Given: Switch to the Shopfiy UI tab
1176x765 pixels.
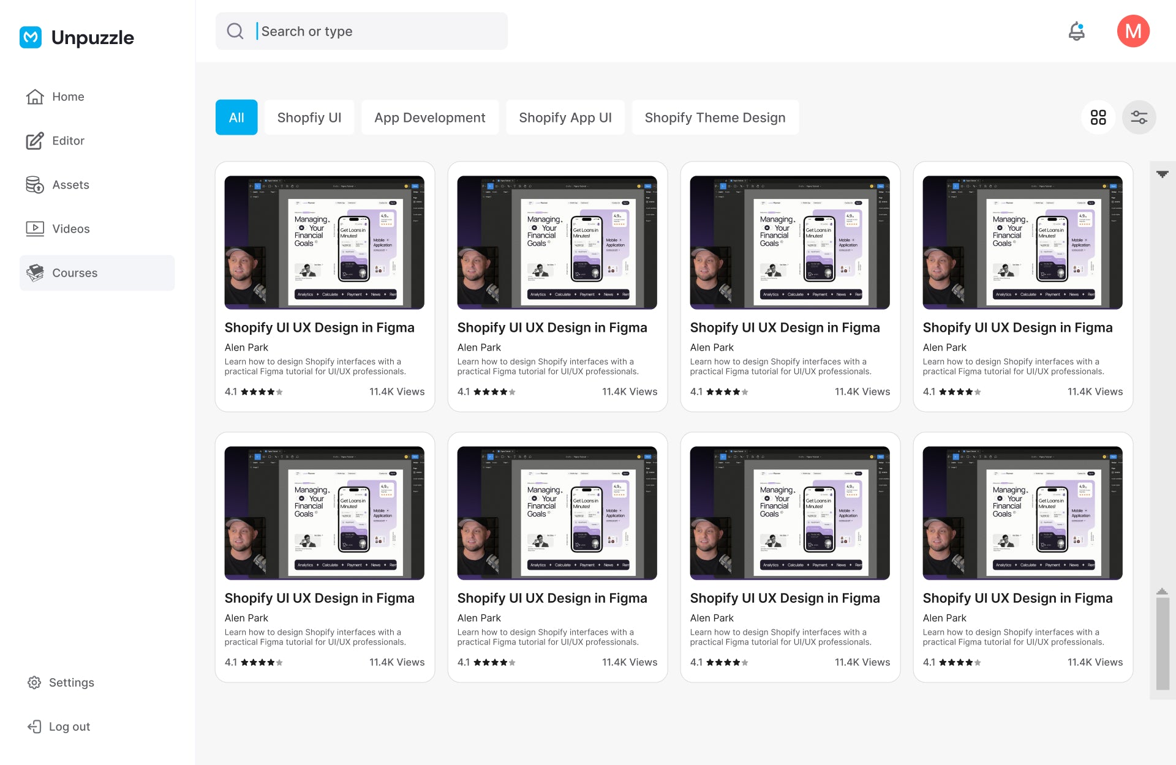Looking at the screenshot, I should tap(309, 118).
